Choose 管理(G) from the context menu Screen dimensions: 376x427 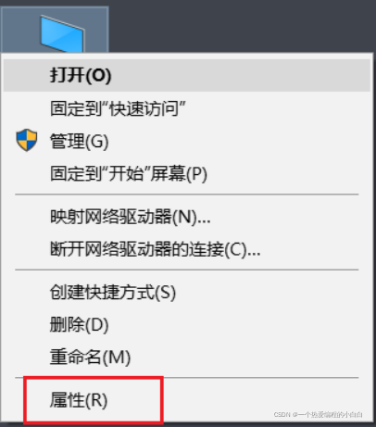pos(187,141)
